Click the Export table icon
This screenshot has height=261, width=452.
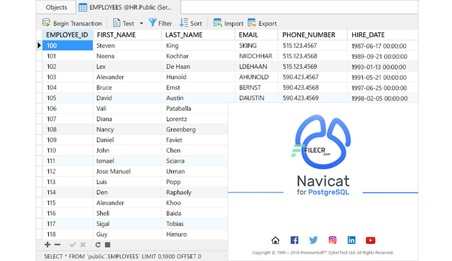pyautogui.click(x=251, y=23)
